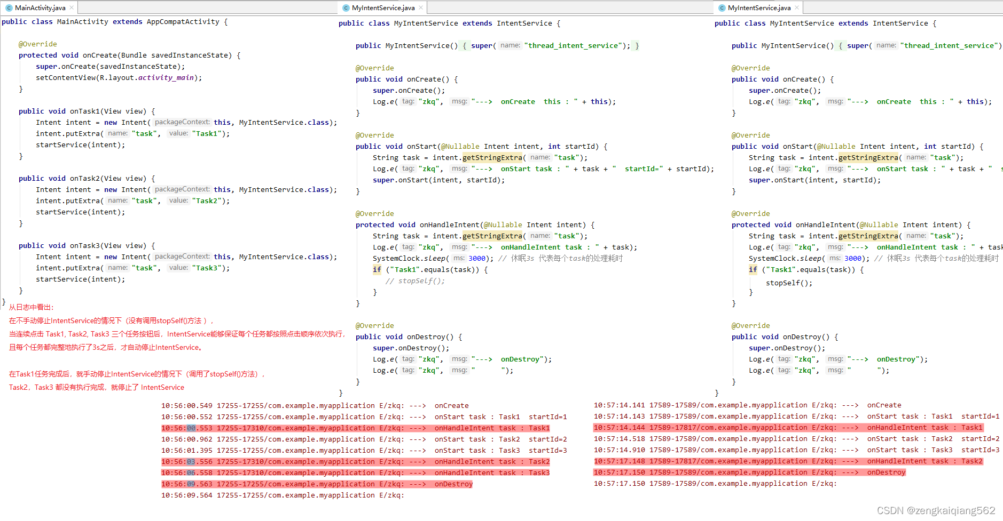This screenshot has height=521, width=1003.
Task: Click 'if ("Task1".equals(task))' line in middle pane
Action: coord(430,270)
